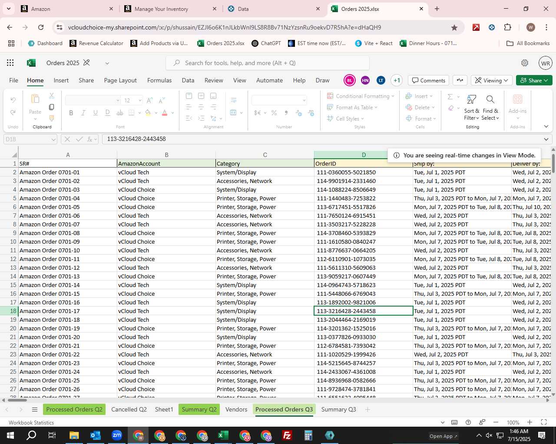Image resolution: width=556 pixels, height=444 pixels.
Task: Open the Viewing mode dropdown
Action: (x=491, y=80)
